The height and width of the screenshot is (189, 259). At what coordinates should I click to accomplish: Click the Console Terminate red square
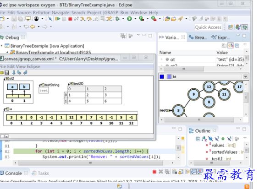tap(154, 172)
